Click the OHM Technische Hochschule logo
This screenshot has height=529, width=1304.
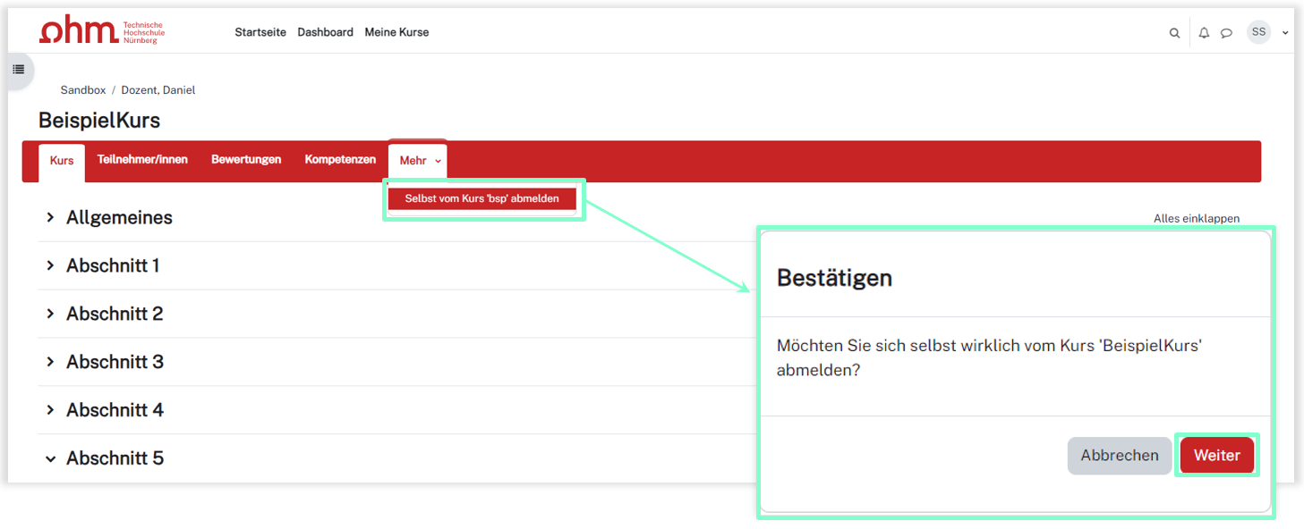click(101, 31)
